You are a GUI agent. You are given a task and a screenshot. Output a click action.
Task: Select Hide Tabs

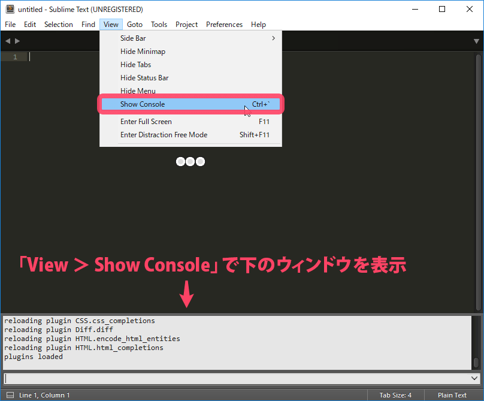(x=190, y=65)
